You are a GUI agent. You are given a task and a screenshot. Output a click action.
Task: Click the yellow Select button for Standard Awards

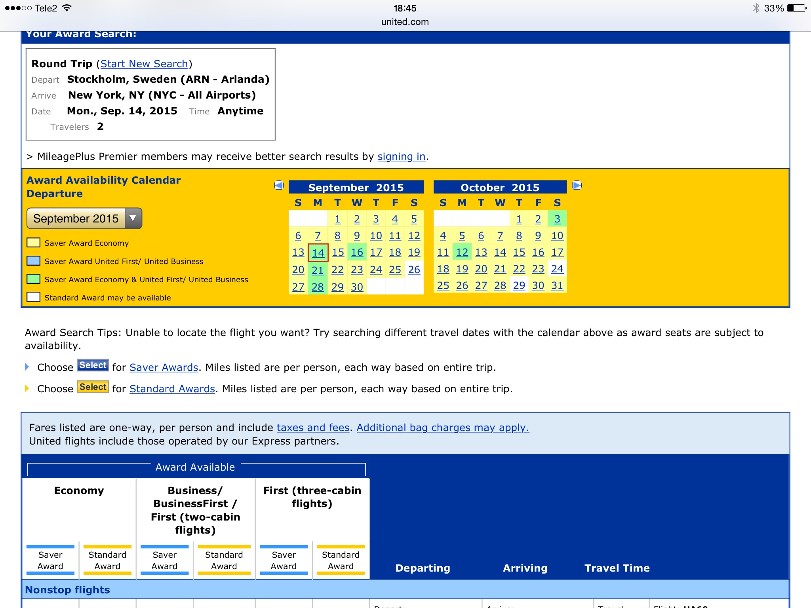[93, 387]
